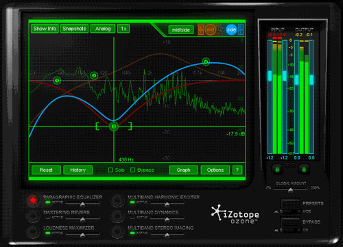Click the red +2.9 input peak value
This screenshot has width=343, height=247.
tap(282, 35)
